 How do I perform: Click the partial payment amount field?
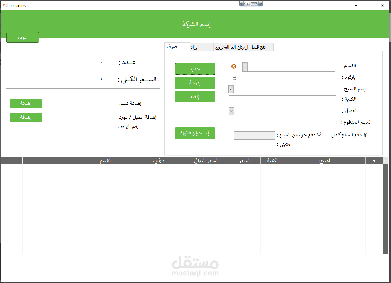click(x=254, y=135)
